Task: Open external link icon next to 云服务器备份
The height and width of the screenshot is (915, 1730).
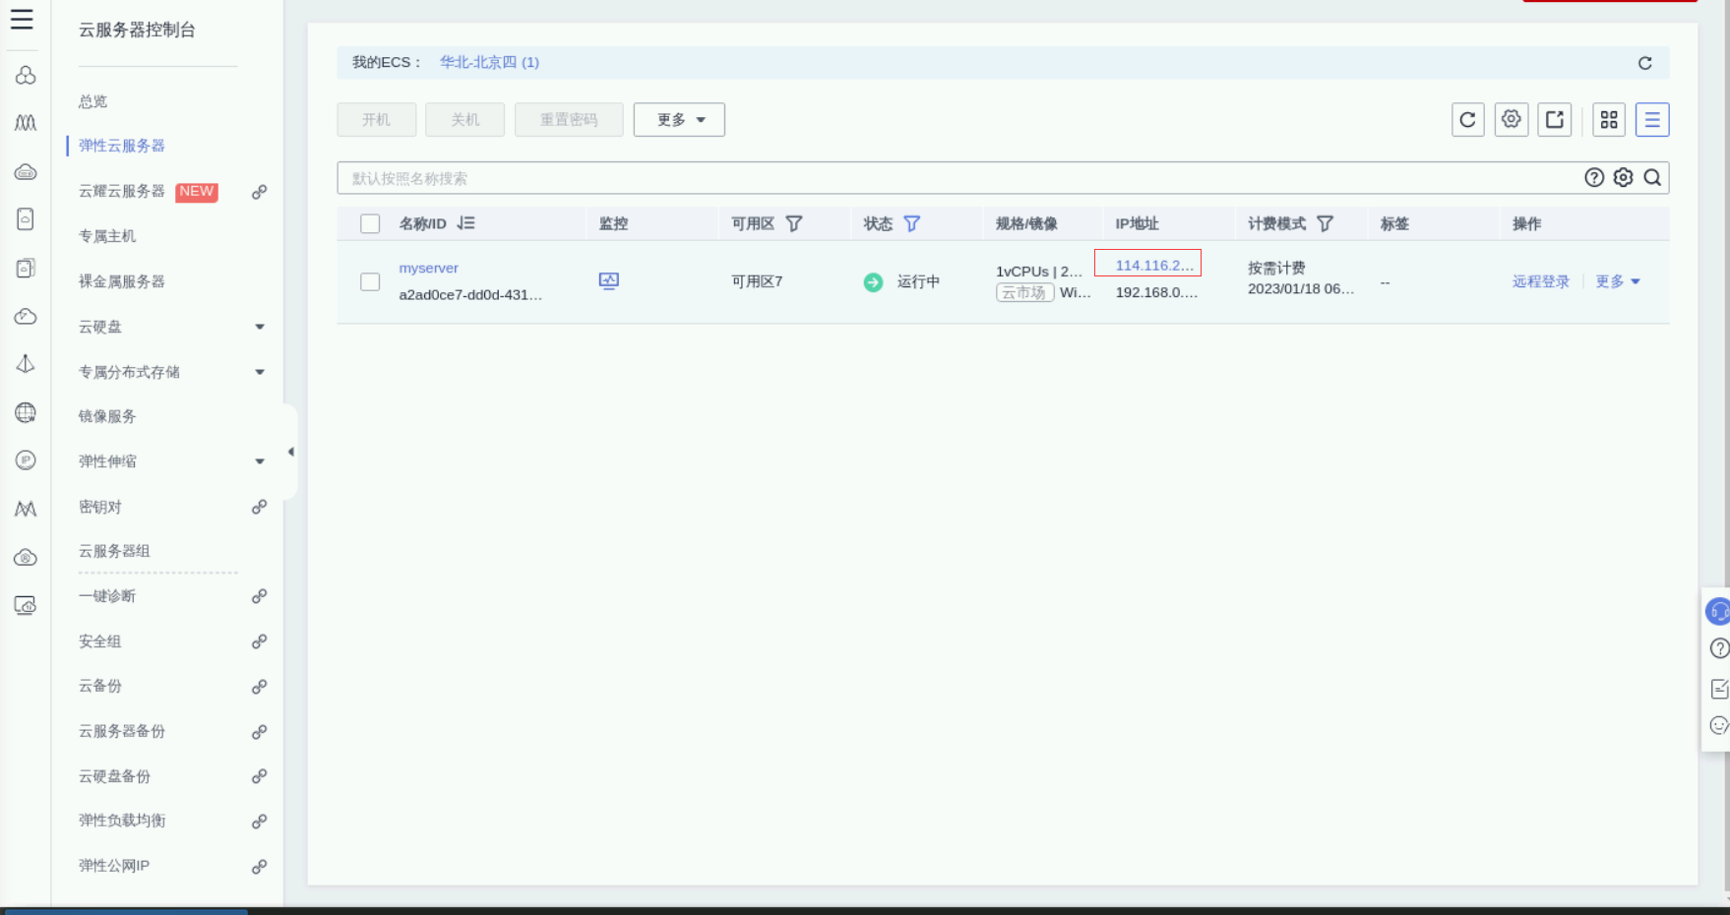Action: (259, 732)
